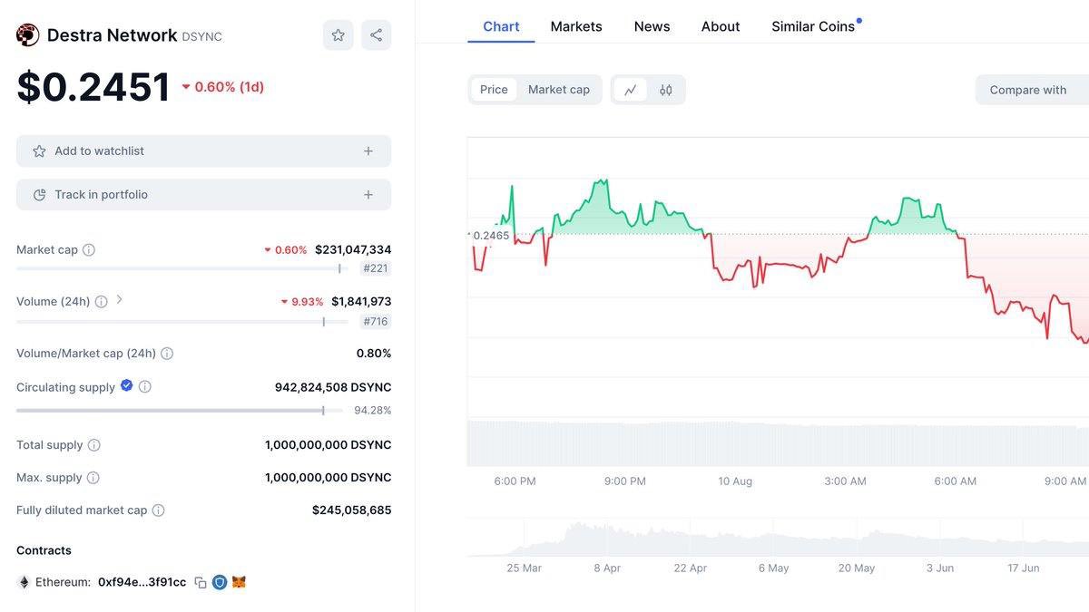Screen dimensions: 1089x612
Task: Click the 0.2465 chart price label
Action: click(x=491, y=236)
